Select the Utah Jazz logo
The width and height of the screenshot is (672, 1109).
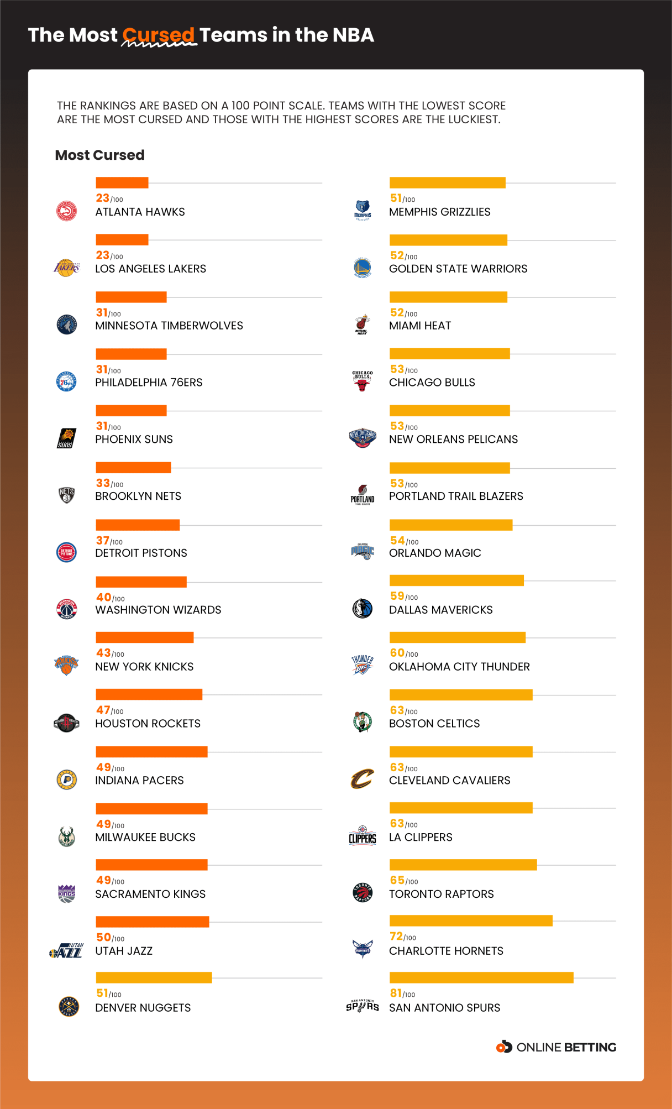(66, 950)
